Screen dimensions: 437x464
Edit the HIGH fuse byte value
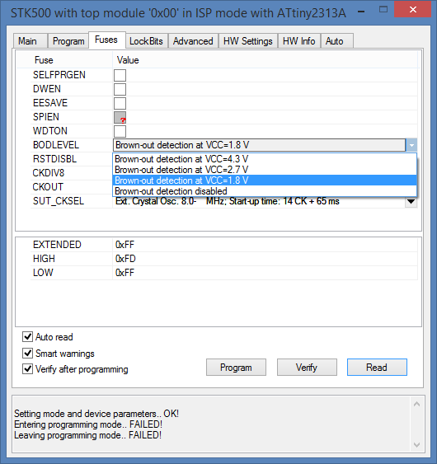coord(265,259)
